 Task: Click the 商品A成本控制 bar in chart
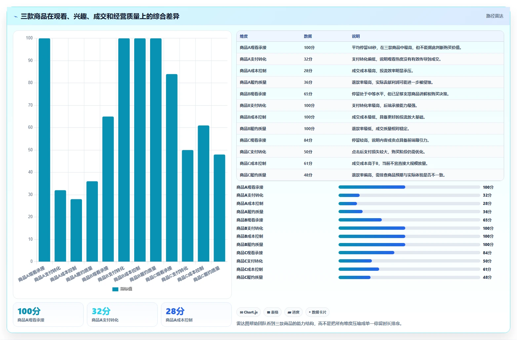point(76,230)
